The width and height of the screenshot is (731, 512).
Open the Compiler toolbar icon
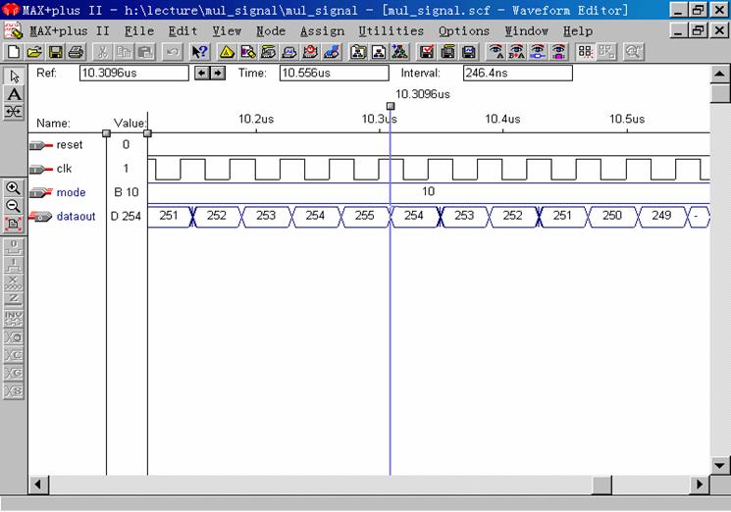pos(269,52)
